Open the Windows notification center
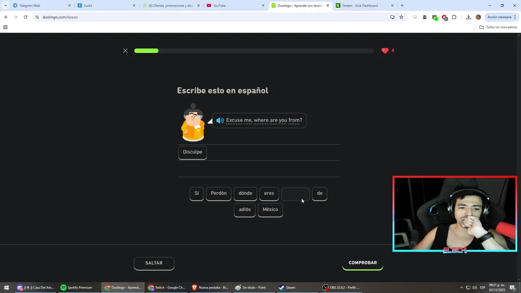 tap(512, 288)
